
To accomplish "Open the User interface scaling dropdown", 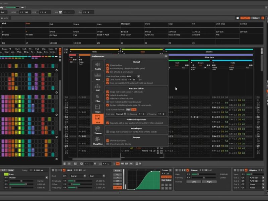I will [x=133, y=76].
